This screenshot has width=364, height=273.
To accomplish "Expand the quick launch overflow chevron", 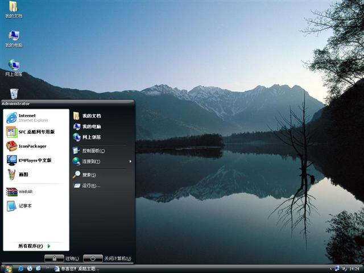I will point(48,267).
